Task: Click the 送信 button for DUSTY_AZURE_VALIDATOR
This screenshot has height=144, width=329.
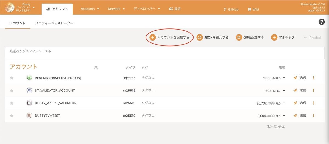Action: tap(300, 103)
